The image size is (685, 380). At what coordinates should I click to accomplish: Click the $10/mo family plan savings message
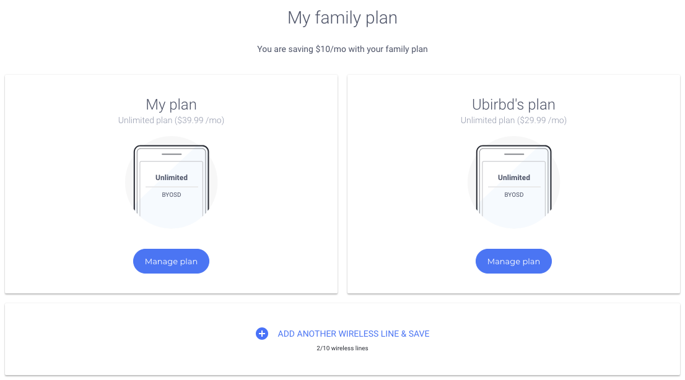tap(342, 49)
